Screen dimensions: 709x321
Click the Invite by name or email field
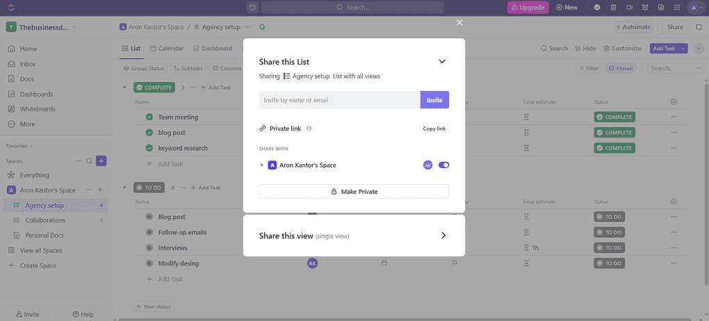point(340,100)
